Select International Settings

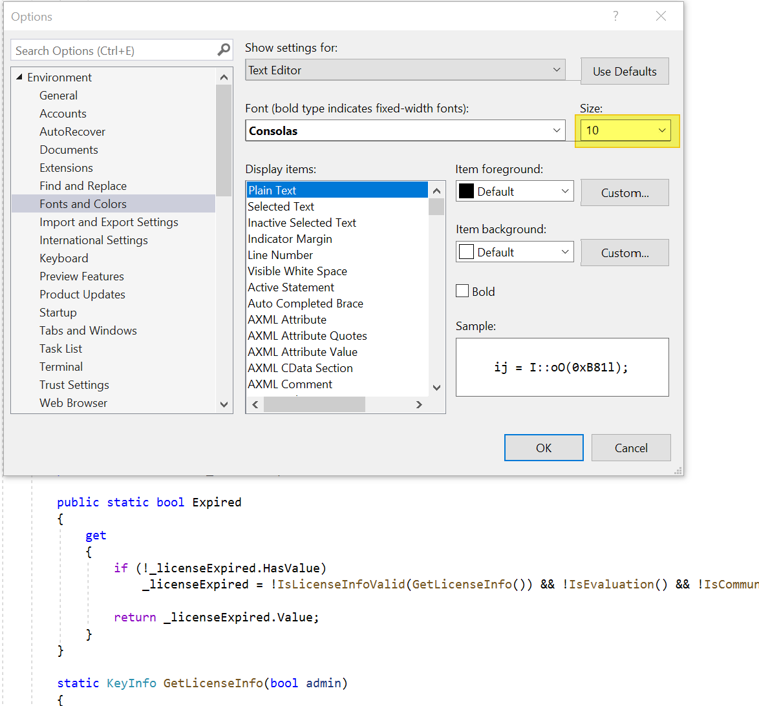click(94, 240)
